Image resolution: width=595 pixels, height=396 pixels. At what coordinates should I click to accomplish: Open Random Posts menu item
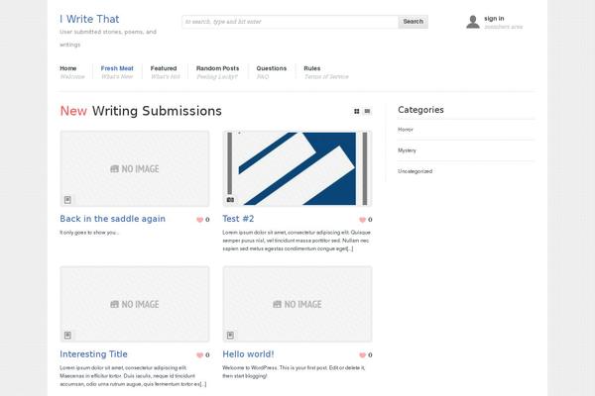point(217,72)
